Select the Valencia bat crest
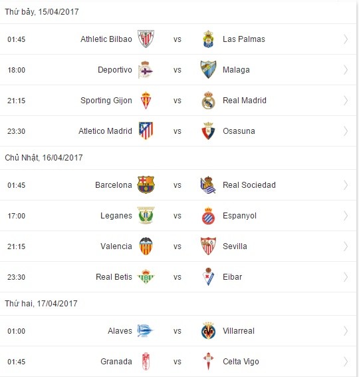359x377 pixels. click(x=146, y=246)
